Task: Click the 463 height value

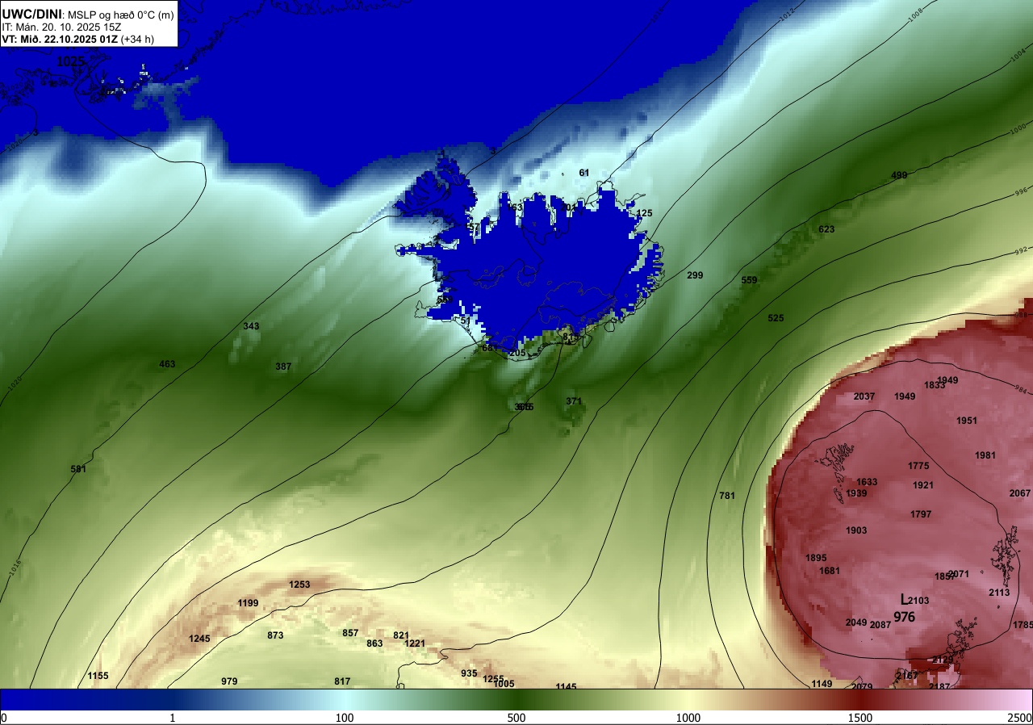Action: pyautogui.click(x=167, y=364)
